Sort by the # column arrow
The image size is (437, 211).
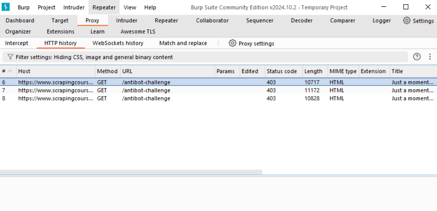point(10,72)
